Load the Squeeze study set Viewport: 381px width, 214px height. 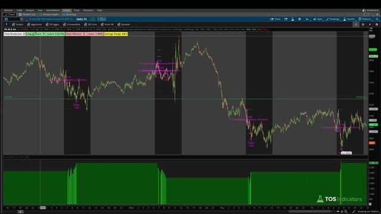click(124, 24)
